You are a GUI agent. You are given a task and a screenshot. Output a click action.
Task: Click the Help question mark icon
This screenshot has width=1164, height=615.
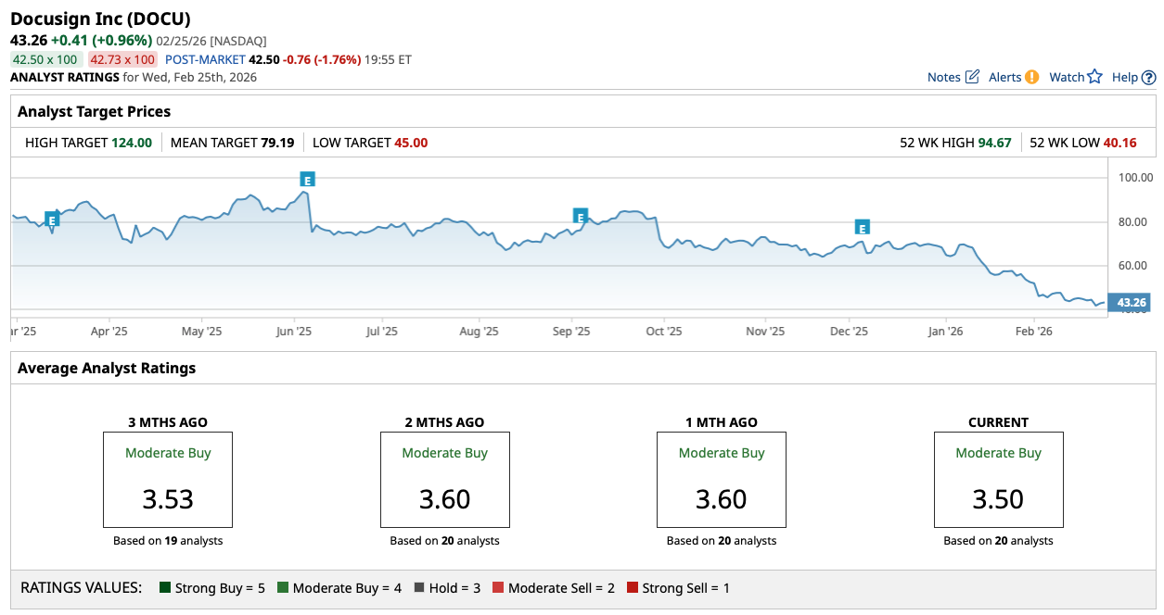pyautogui.click(x=1148, y=78)
